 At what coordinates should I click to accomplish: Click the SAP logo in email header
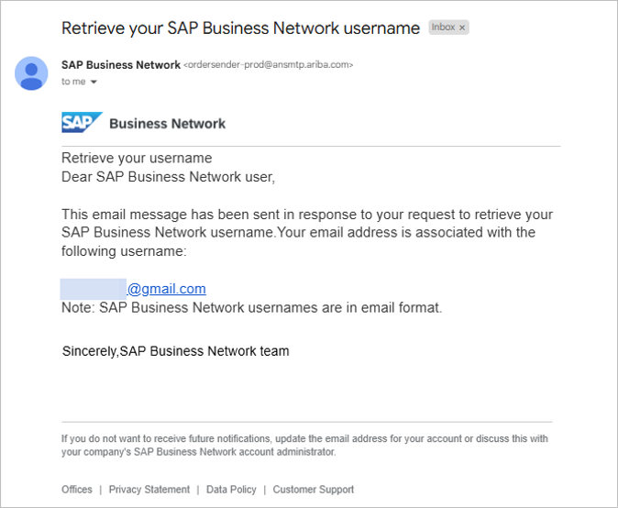(x=82, y=123)
